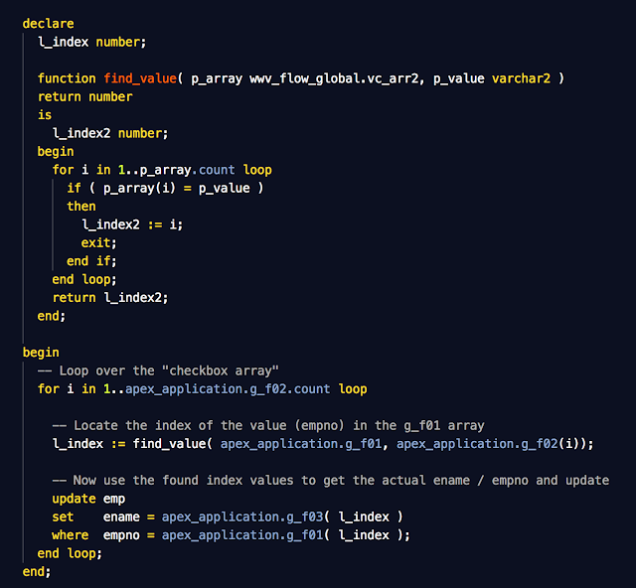
Task: Click the varchar2 parameter type
Action: point(524,78)
